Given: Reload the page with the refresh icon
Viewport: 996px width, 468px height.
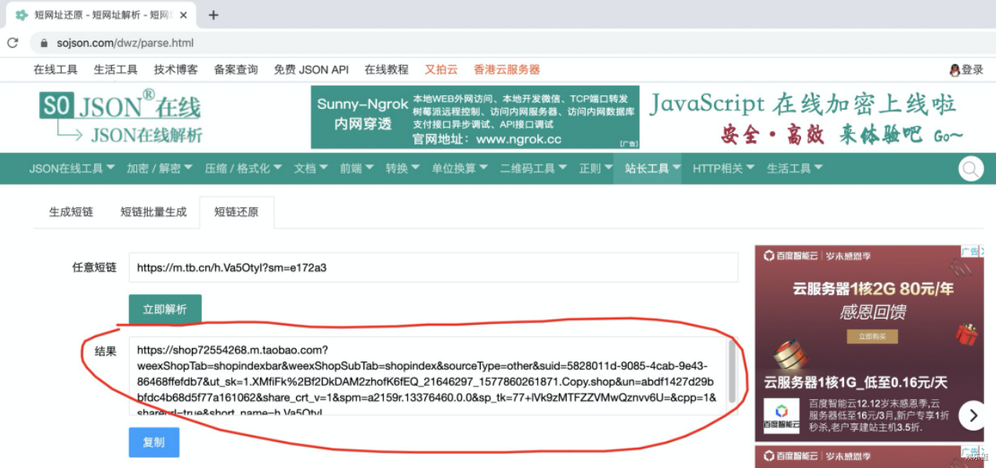Looking at the screenshot, I should tap(13, 43).
